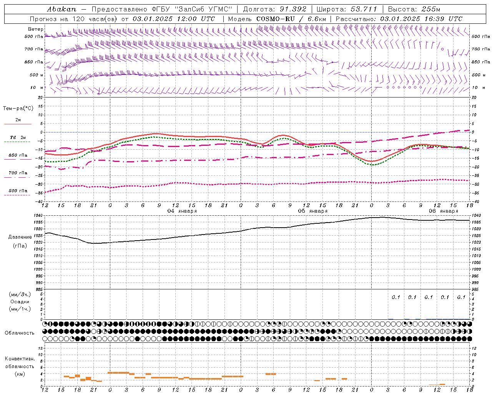Click the 'Осадки' precipitation label
The height and width of the screenshot is (393, 492).
point(20,302)
